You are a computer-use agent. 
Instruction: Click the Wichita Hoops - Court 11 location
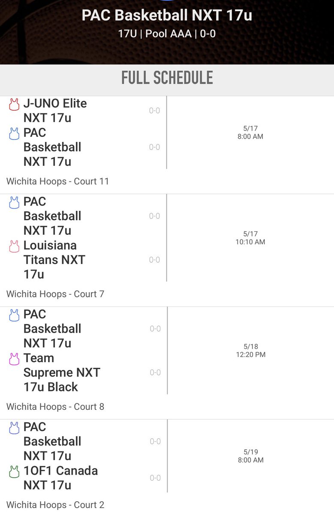tap(58, 182)
